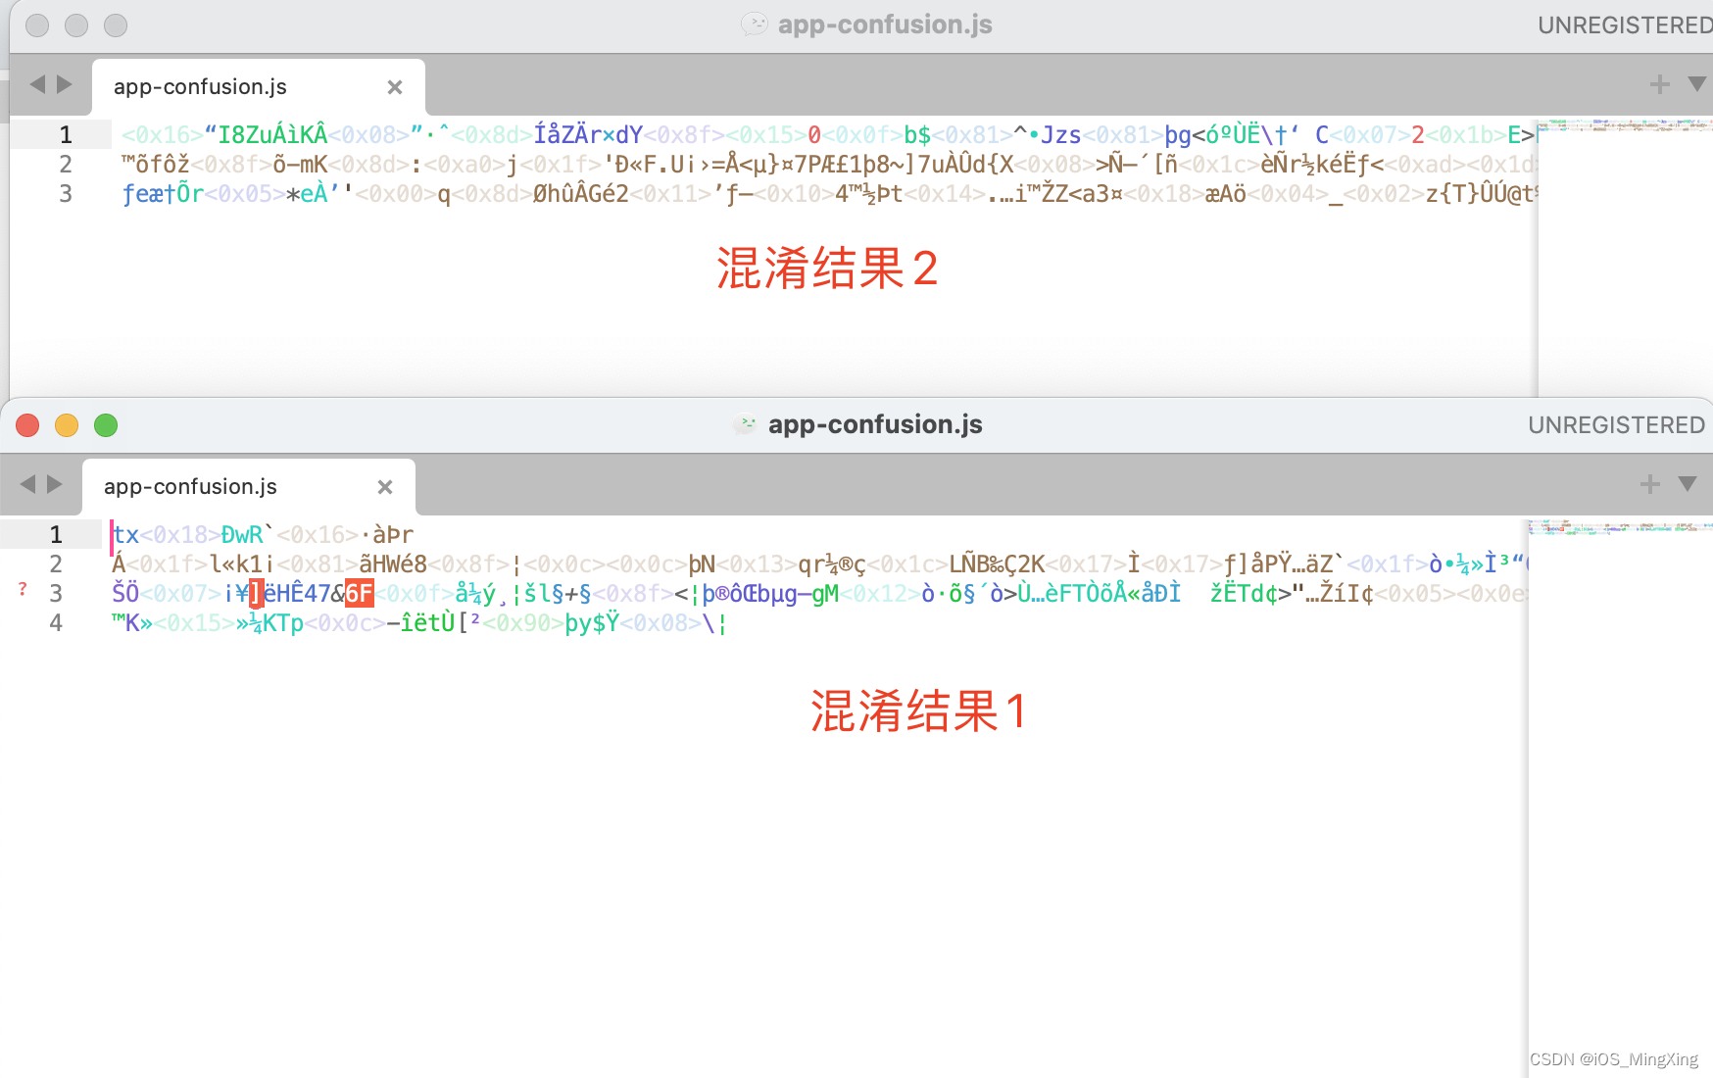This screenshot has height=1078, width=1713.
Task: Zoom front window with green button
Action: (x=106, y=424)
